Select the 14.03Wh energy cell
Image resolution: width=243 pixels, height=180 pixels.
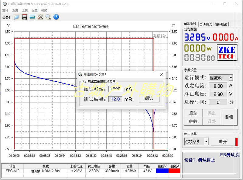130,171
